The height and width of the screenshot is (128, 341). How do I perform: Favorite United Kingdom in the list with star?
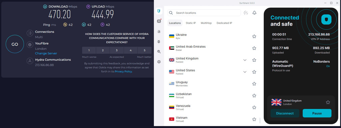click(254, 60)
